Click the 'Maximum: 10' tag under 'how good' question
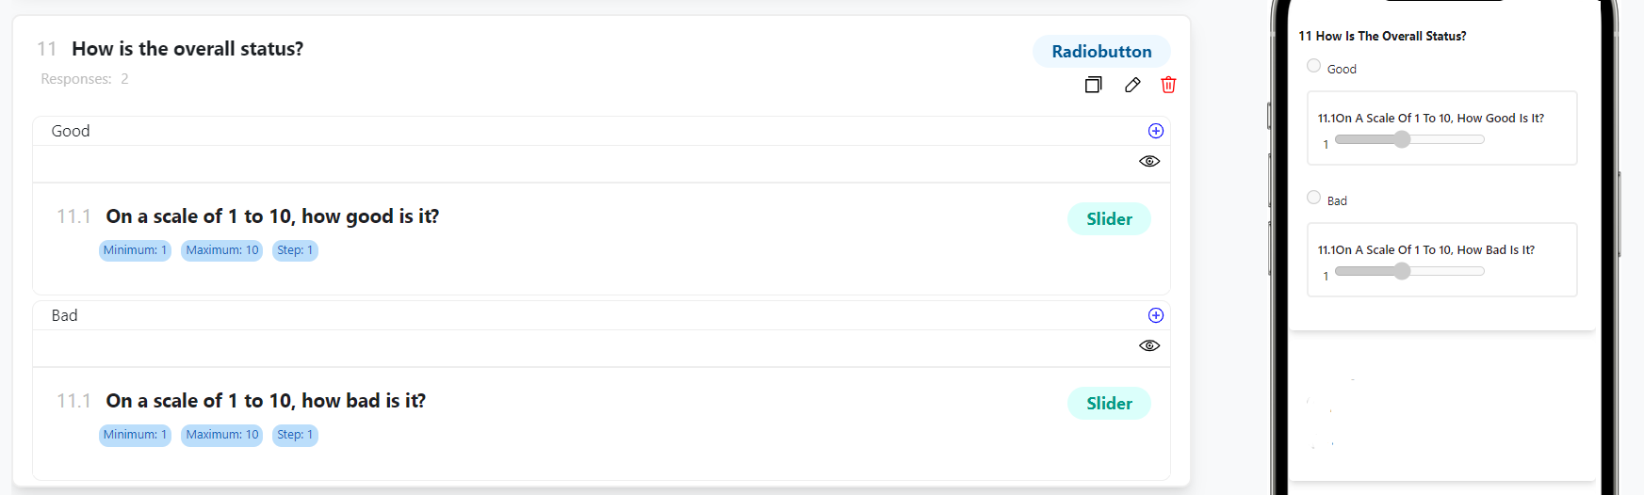Screen dimensions: 1644x495 [221, 250]
